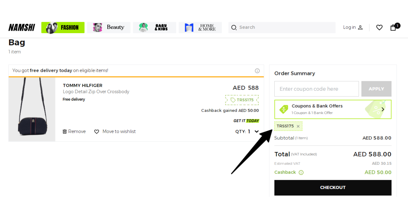The width and height of the screenshot is (408, 215).
Task: Open the shopping bag icon
Action: (x=393, y=27)
